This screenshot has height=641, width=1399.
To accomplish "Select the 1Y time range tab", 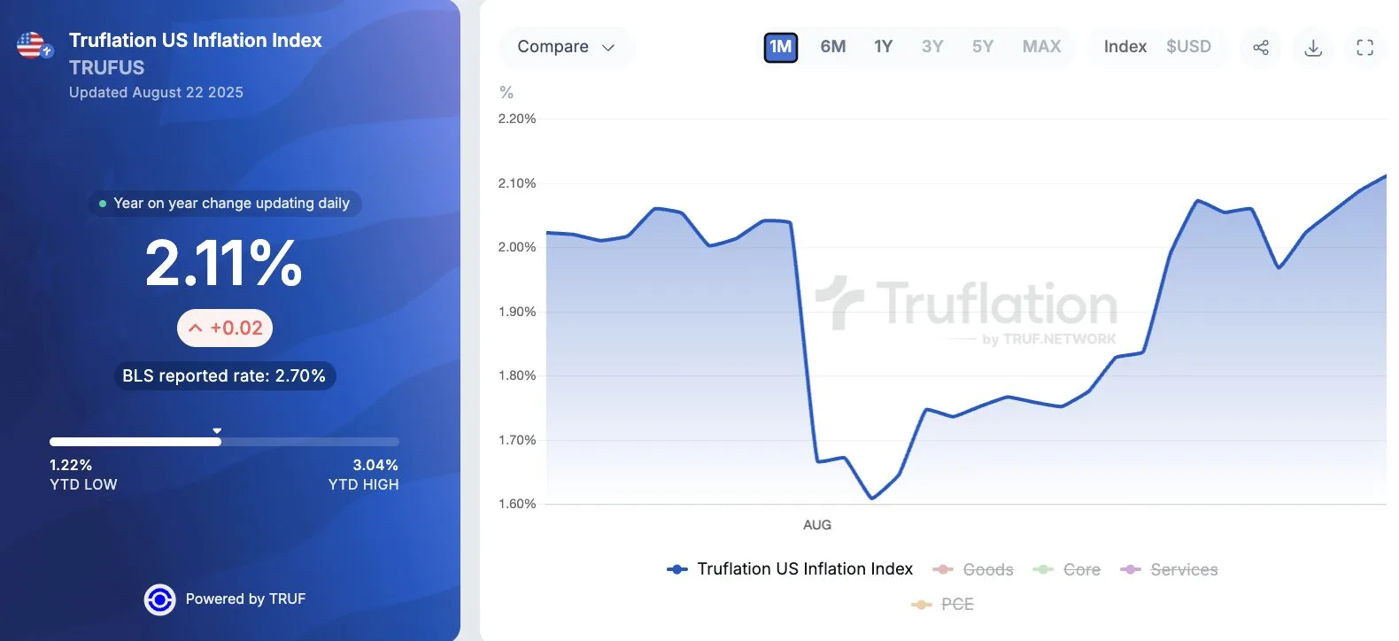I will pyautogui.click(x=883, y=47).
